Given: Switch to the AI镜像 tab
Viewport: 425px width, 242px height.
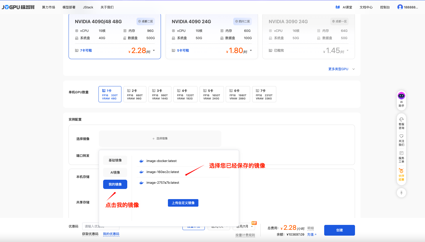Looking at the screenshot, I should (115, 172).
